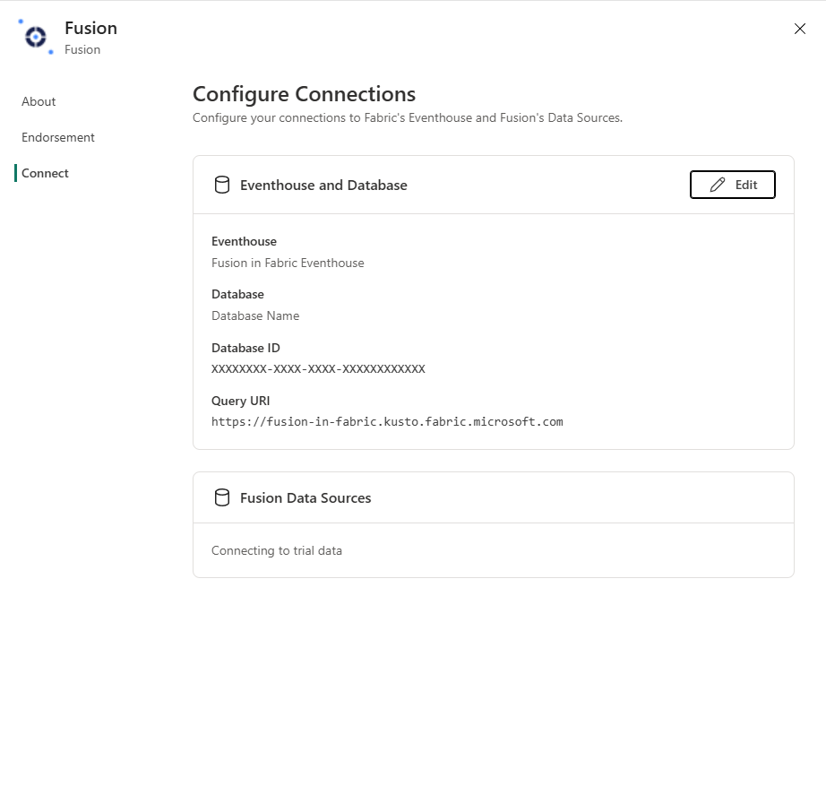
Task: Click the large Fusion title in header
Action: pyautogui.click(x=90, y=29)
